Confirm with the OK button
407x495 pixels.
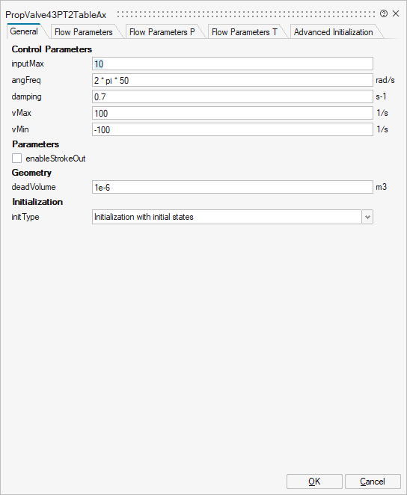[x=314, y=482]
